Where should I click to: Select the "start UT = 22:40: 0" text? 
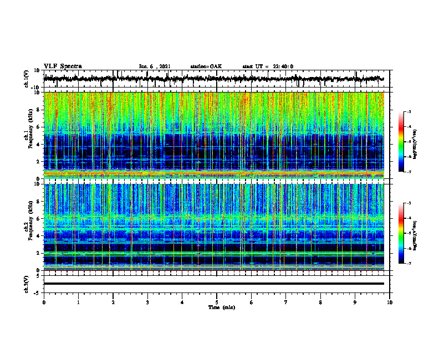[x=268, y=66]
